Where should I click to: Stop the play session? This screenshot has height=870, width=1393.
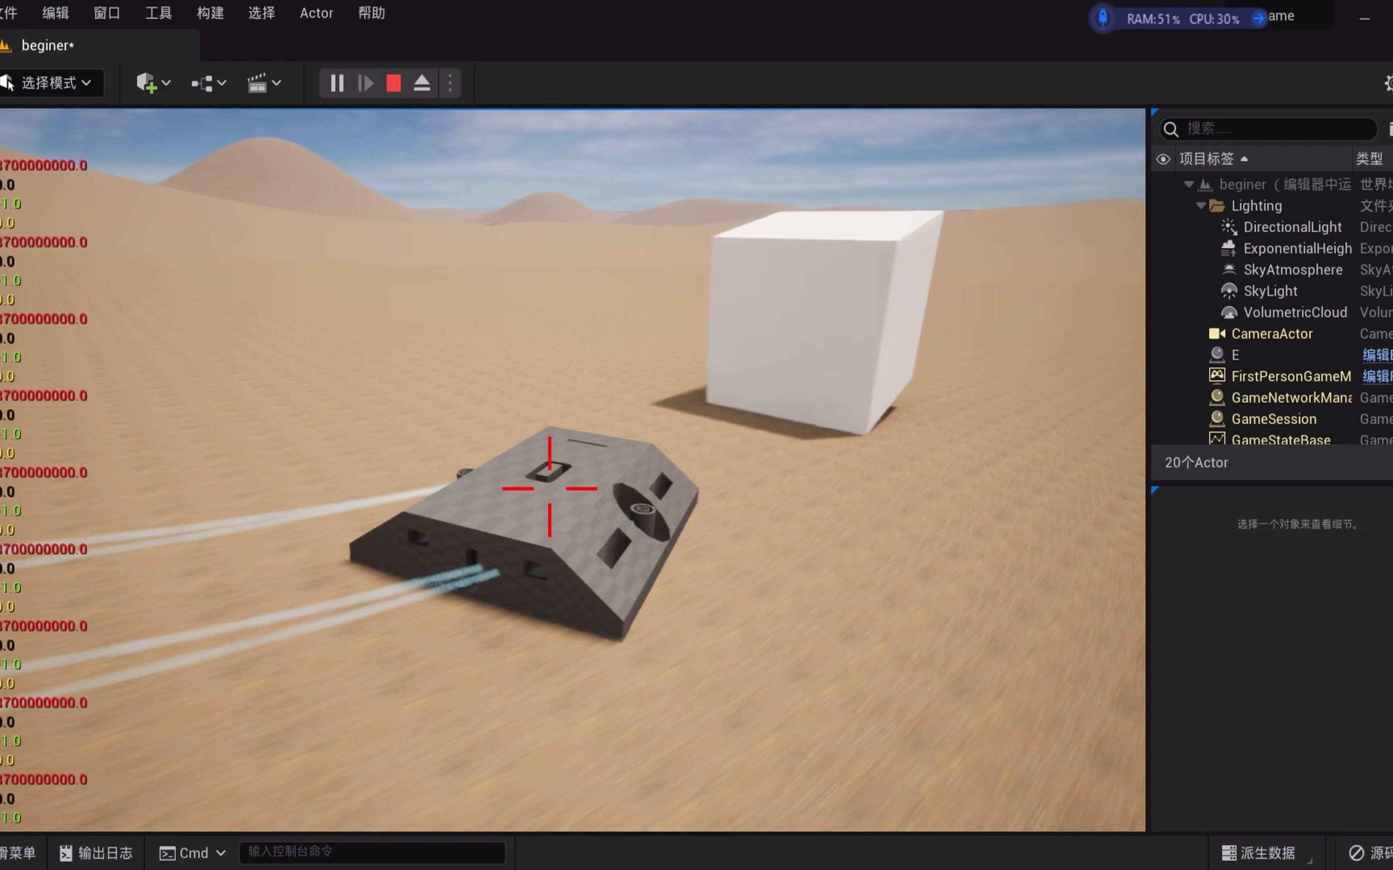pos(394,83)
